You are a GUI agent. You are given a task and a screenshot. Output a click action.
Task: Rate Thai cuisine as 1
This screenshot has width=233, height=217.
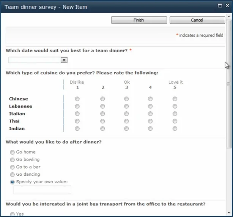[77, 121]
